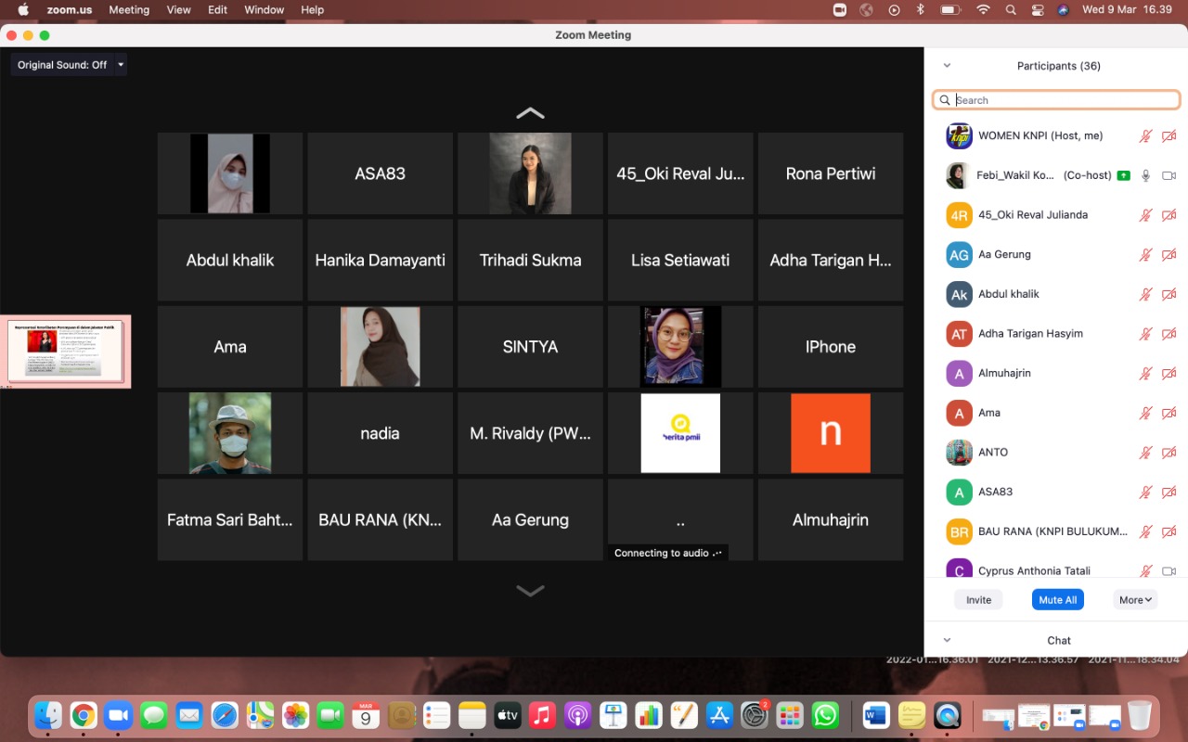Click the green screen share badge next to Febi_Wakil
This screenshot has height=742, width=1188.
tap(1123, 175)
